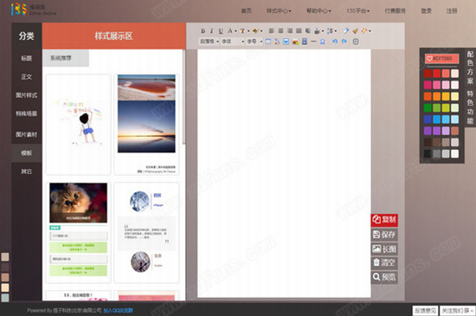Align text left
The height and width of the screenshot is (316, 476).
[272, 30]
